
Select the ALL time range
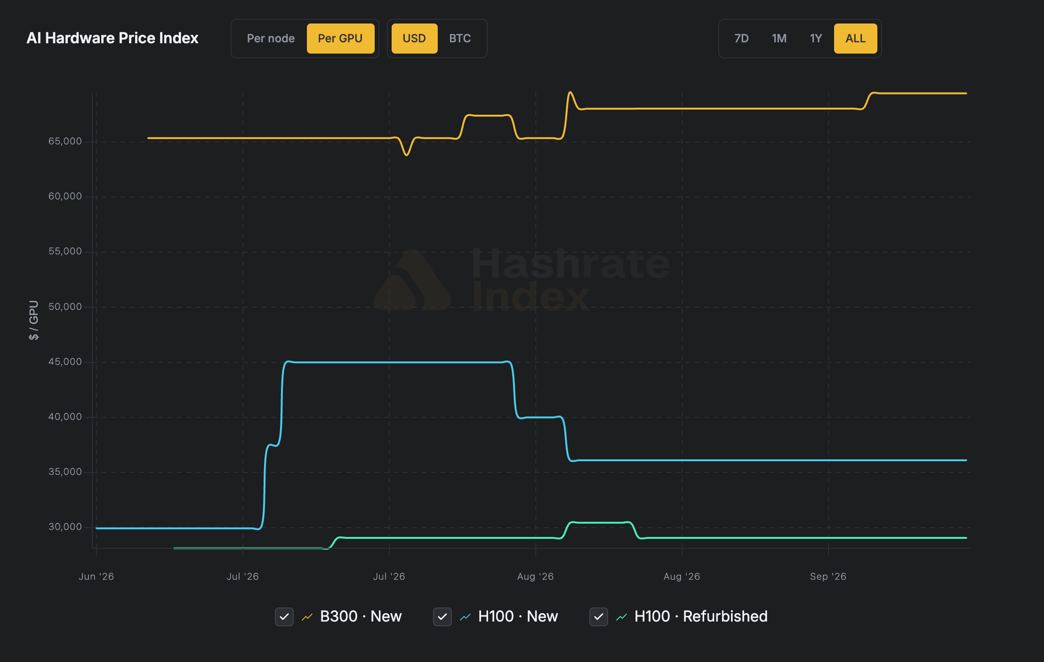point(855,39)
